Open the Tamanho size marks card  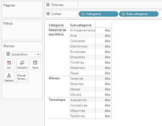(22, 64)
